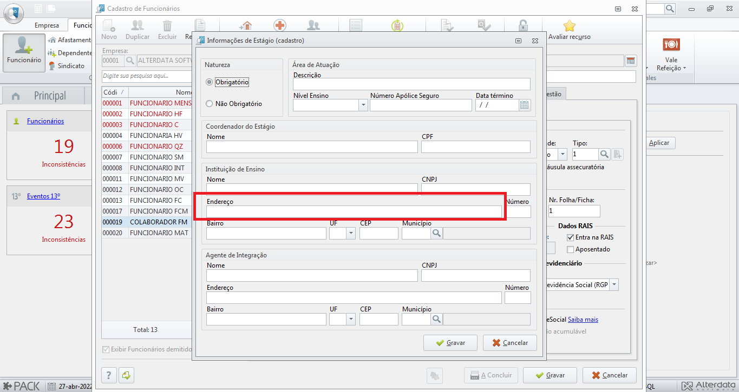Click the house-with-arrow toolbar icon

(246, 26)
